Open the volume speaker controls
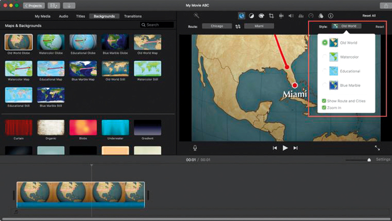 tap(291, 16)
